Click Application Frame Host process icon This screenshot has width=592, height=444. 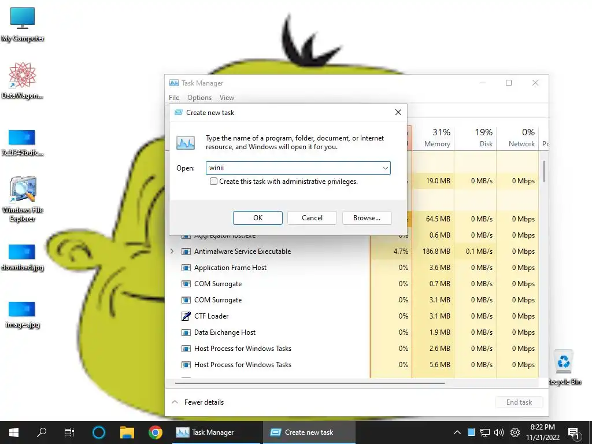coord(186,268)
